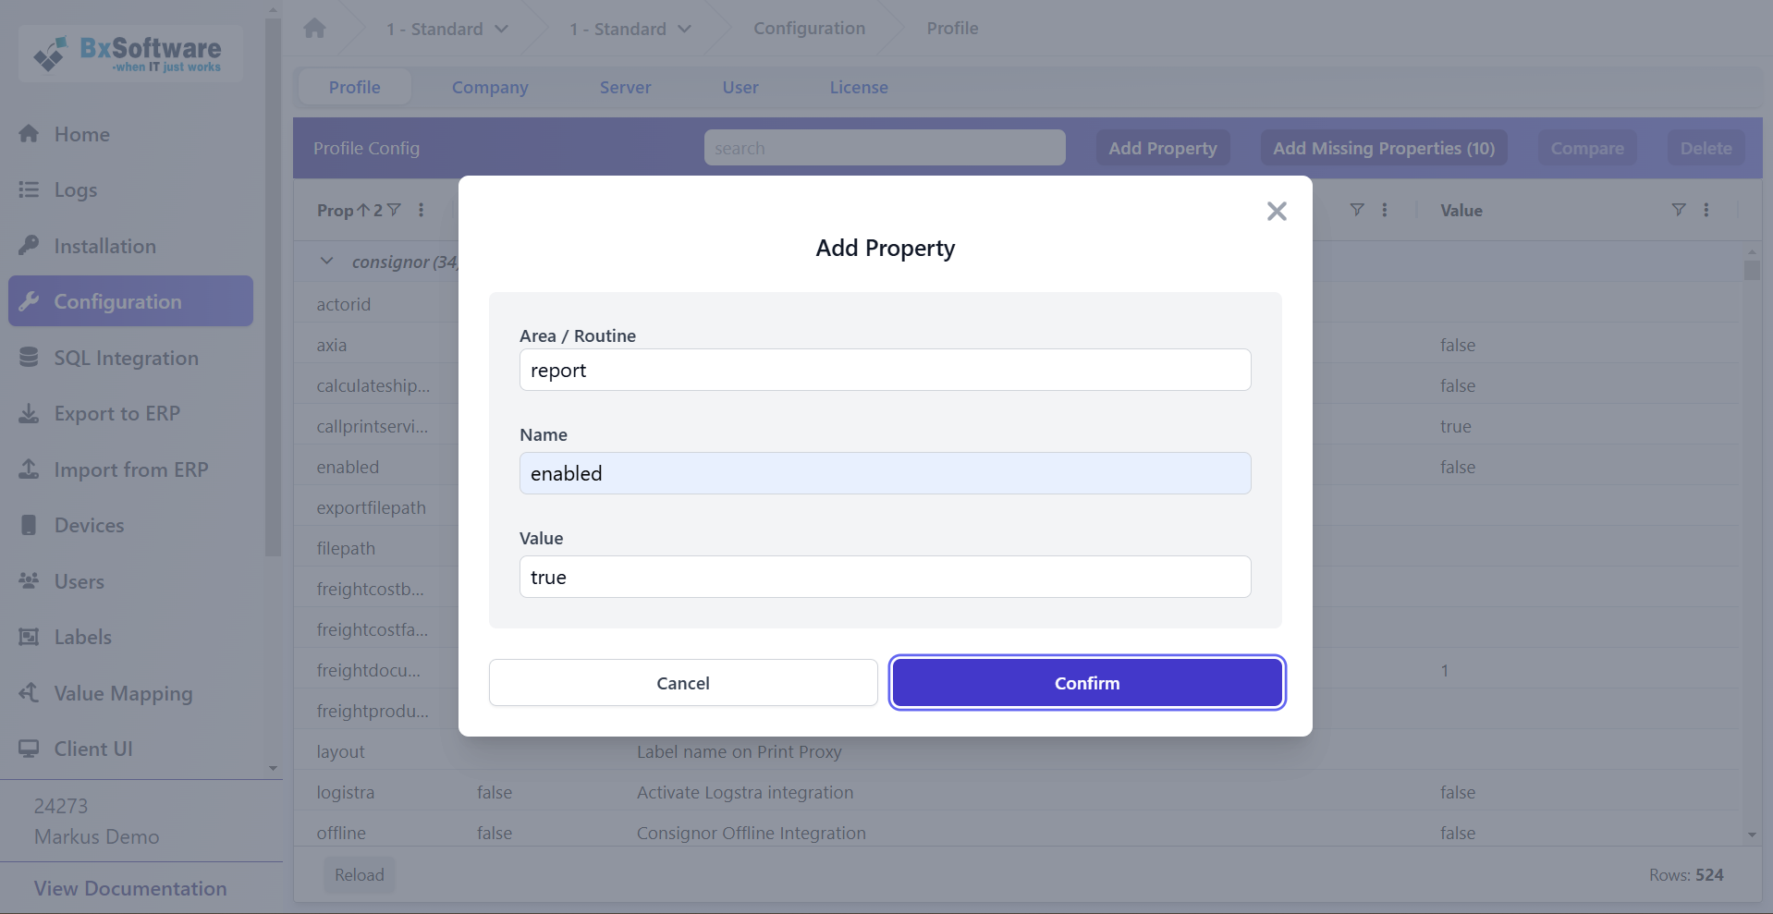Select the Users group icon
The height and width of the screenshot is (914, 1773).
tap(31, 581)
